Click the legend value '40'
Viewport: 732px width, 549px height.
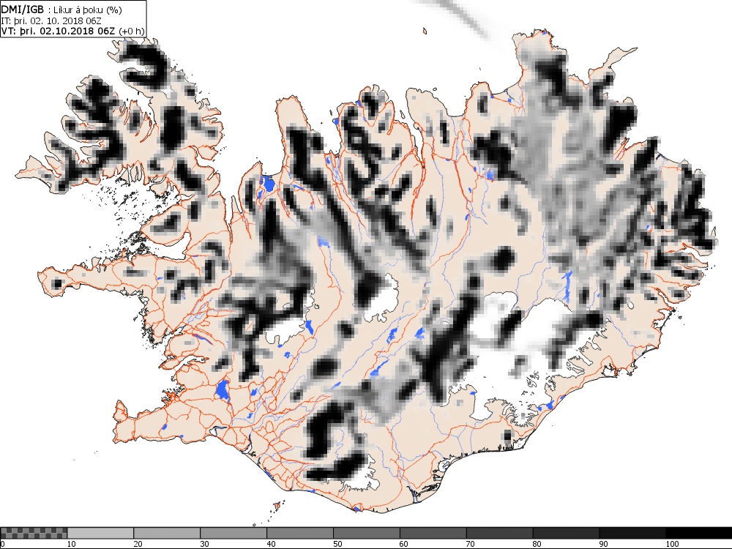271,544
